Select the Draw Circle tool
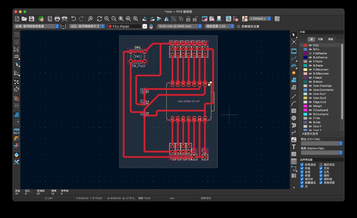 (x=294, y=118)
